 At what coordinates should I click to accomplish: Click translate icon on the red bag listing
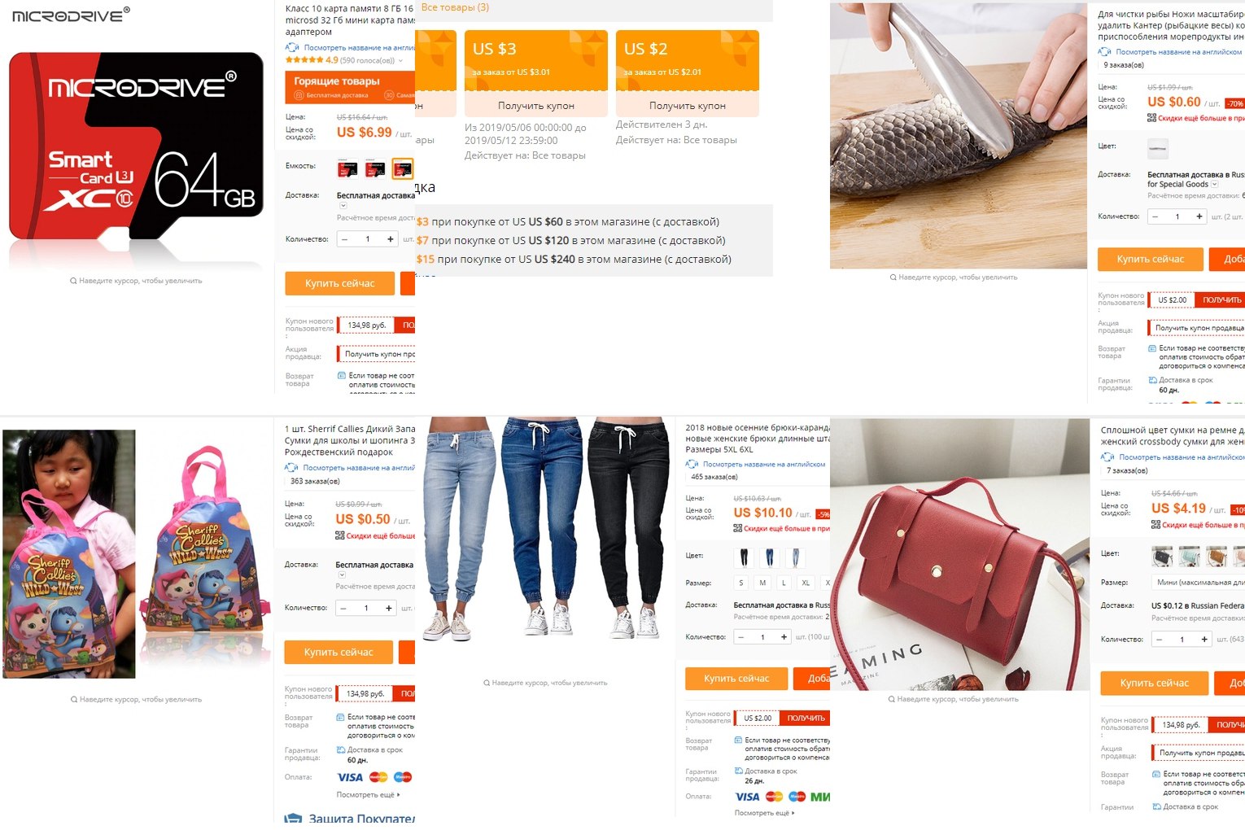click(x=1107, y=457)
